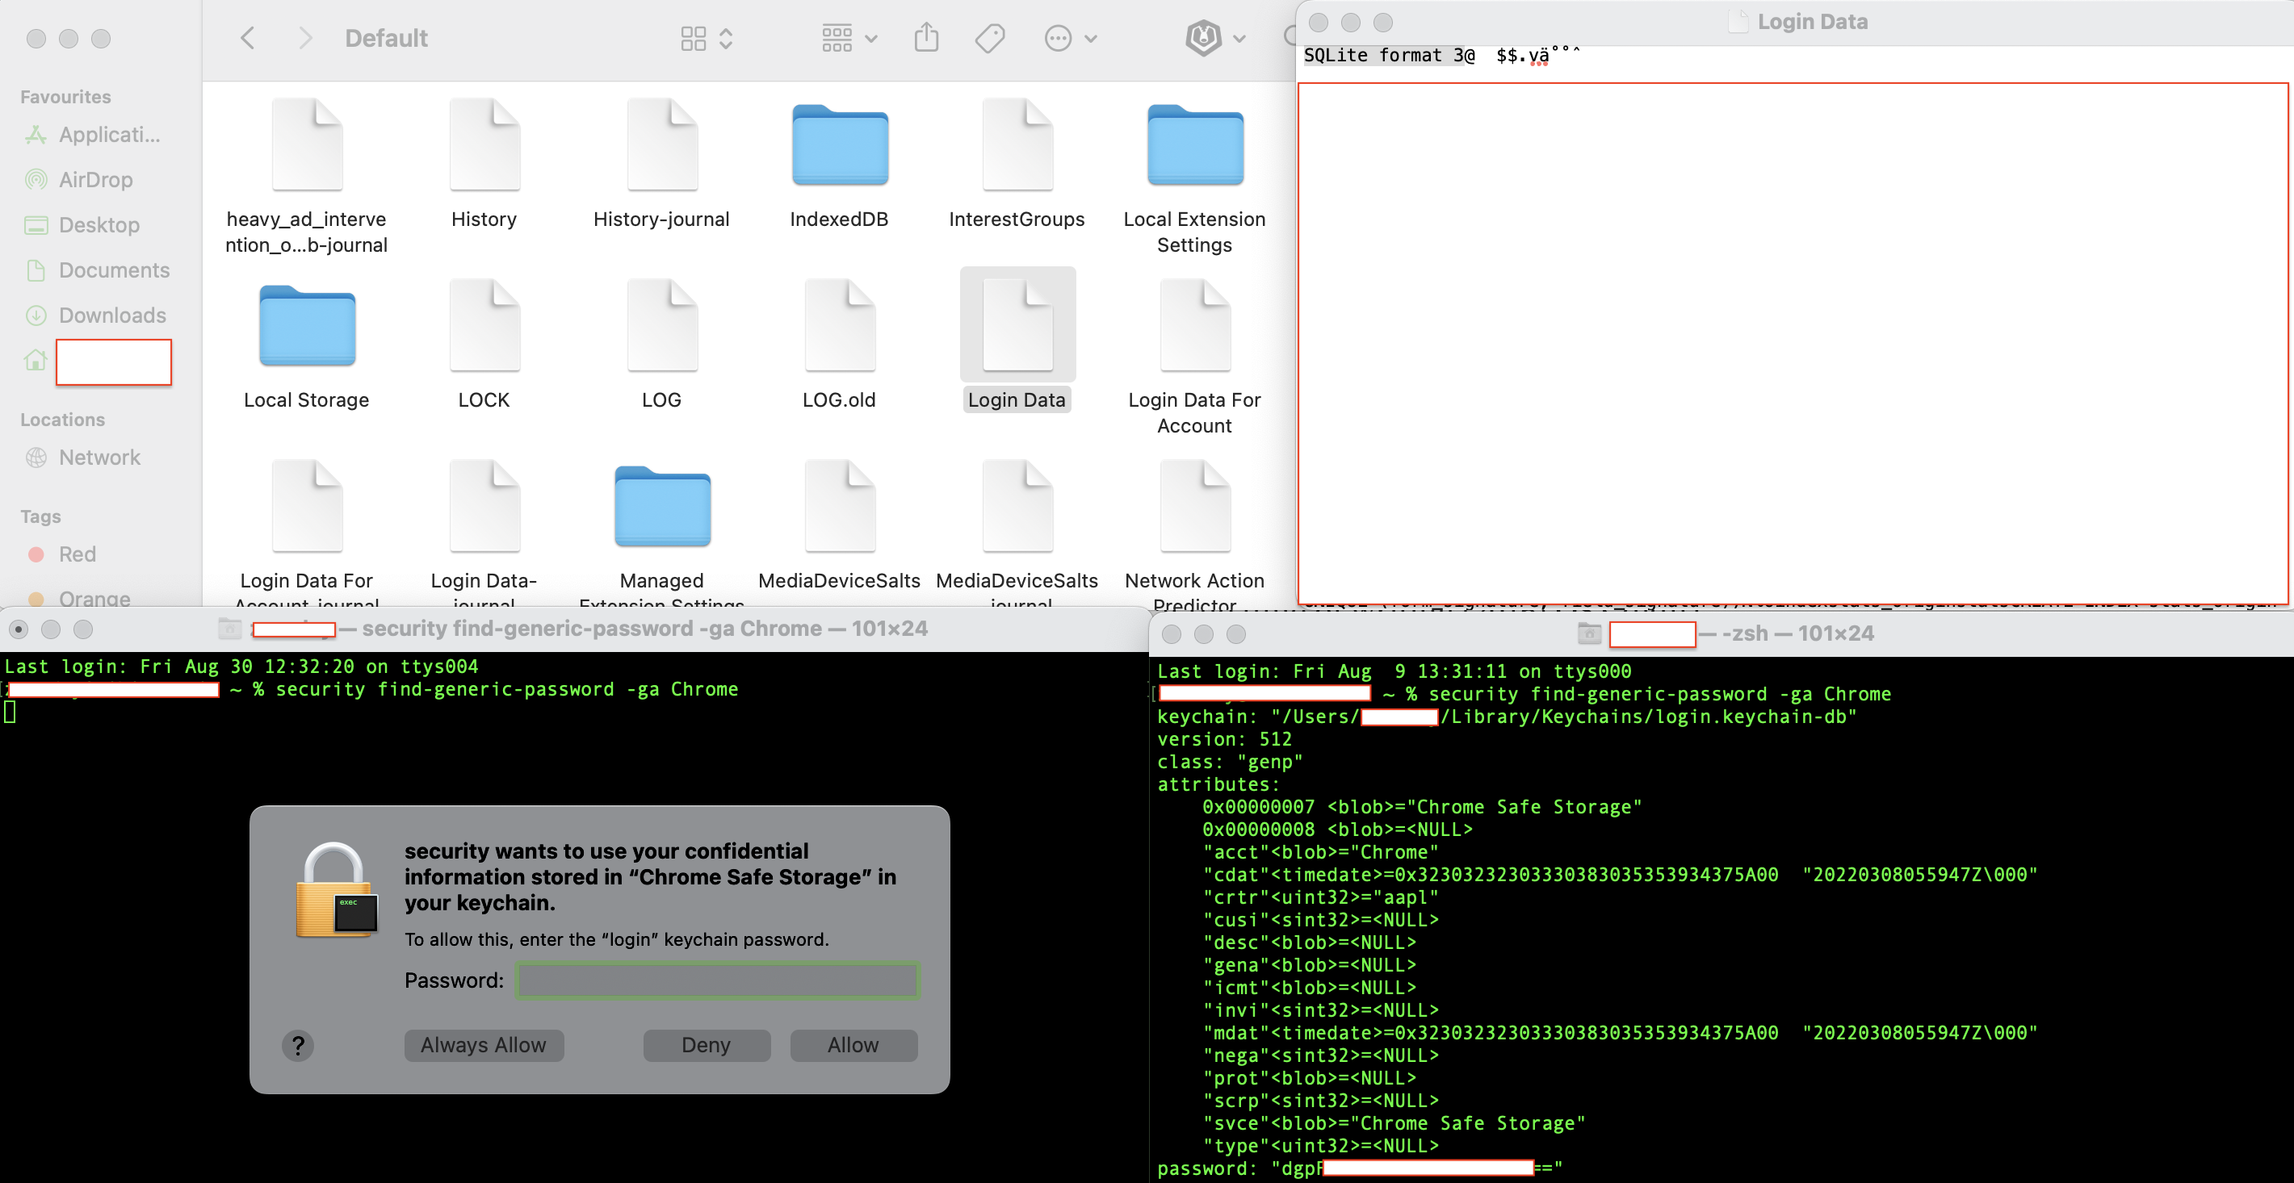The image size is (2294, 1183).
Task: Select the History-journal file icon
Action: (x=661, y=144)
